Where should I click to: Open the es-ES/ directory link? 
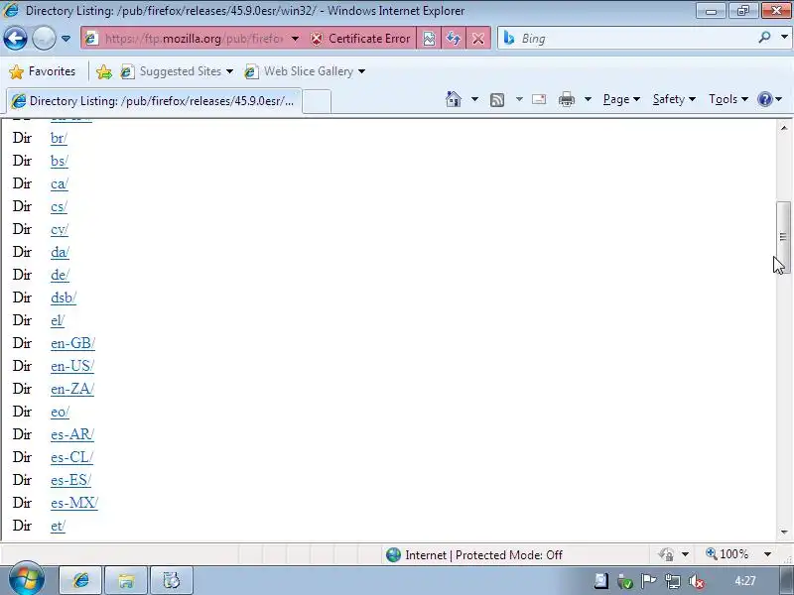click(x=70, y=480)
